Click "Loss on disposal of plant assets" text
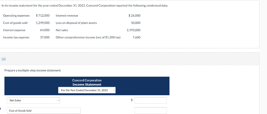 coord(76,23)
